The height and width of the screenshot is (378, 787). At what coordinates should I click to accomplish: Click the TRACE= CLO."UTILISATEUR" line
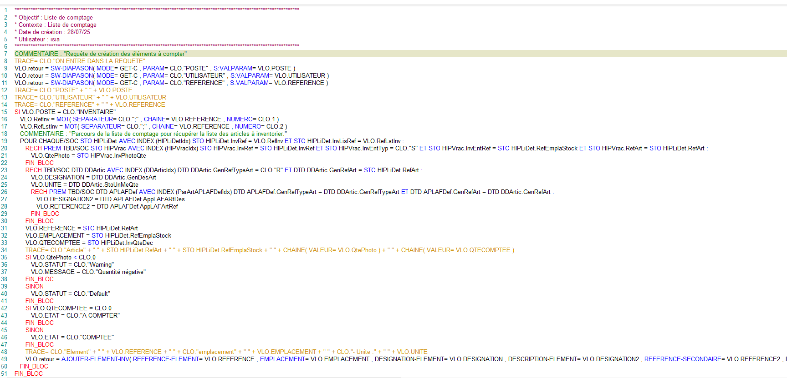tap(90, 97)
